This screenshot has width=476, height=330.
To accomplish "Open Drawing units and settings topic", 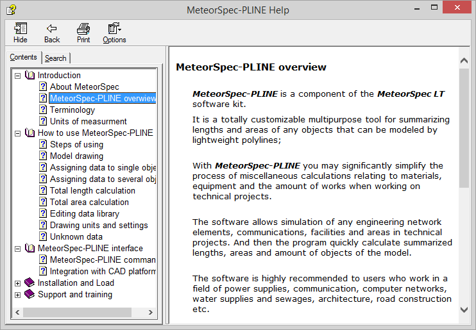I will click(x=99, y=225).
